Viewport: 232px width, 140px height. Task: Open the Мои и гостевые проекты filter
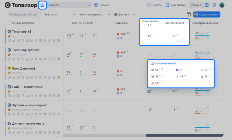[95, 14]
